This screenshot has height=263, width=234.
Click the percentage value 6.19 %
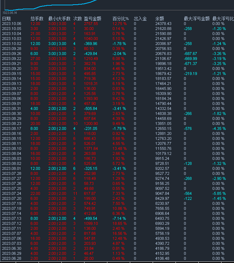click(118, 84)
